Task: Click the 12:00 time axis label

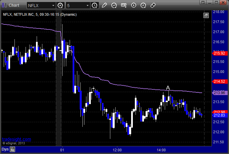Action: [117, 150]
